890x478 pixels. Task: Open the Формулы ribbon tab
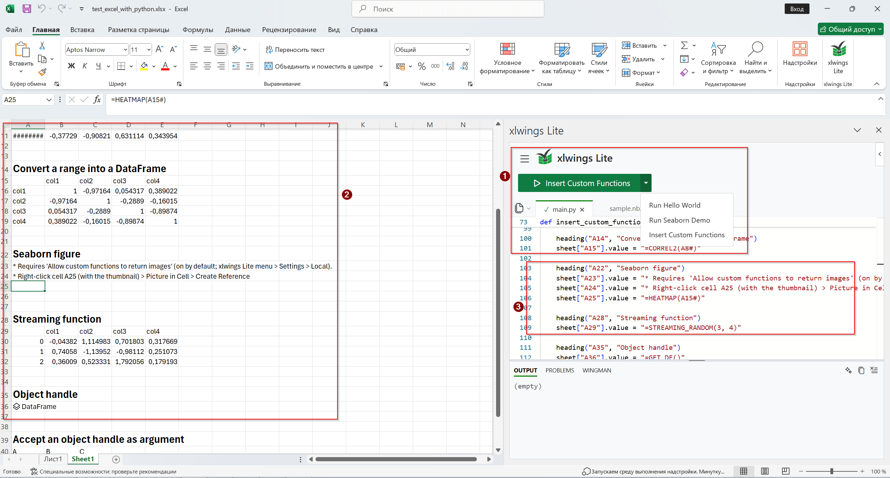point(198,30)
